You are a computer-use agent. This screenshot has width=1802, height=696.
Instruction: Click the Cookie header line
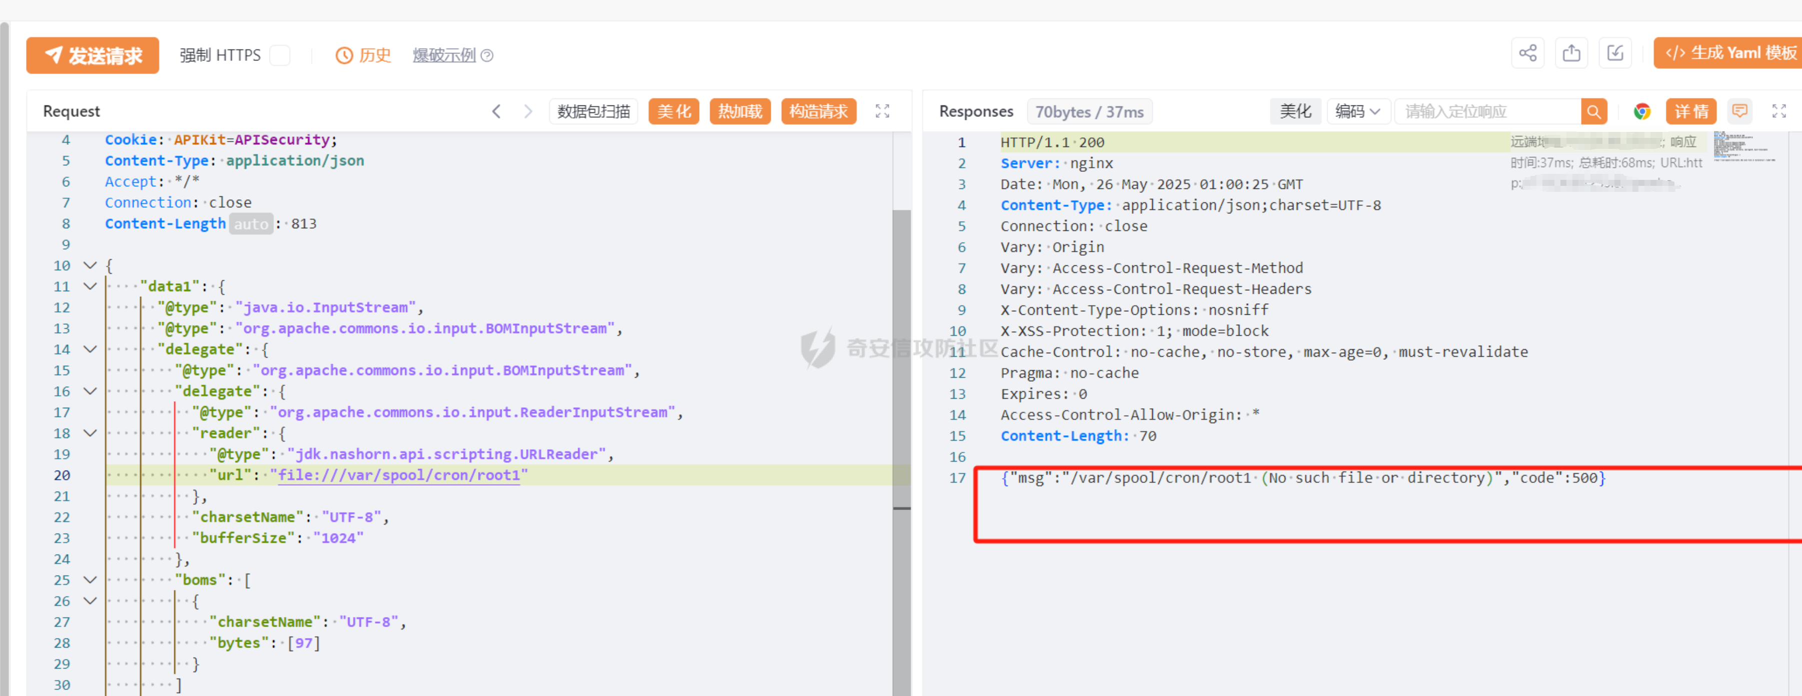click(221, 140)
